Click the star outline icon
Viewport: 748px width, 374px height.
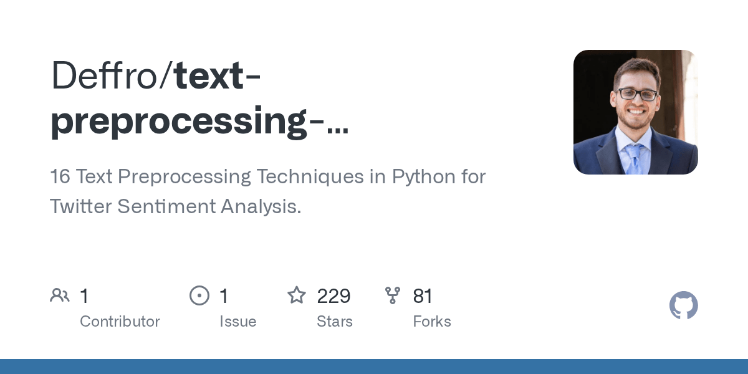pyautogui.click(x=297, y=295)
